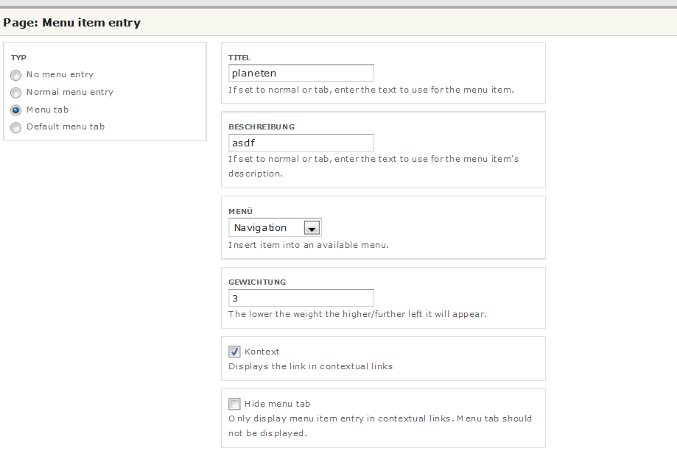Choose the 'Normal menu entry' radio option
Image resolution: width=677 pixels, height=470 pixels.
16,93
